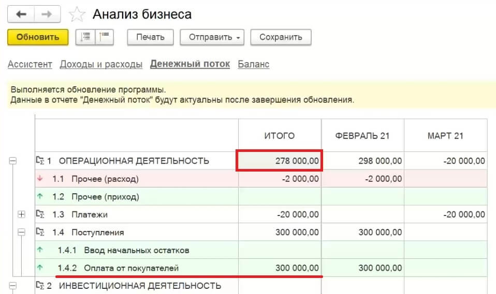
Task: Click green arrow of Ввод начальных остатков
Action: [40, 250]
